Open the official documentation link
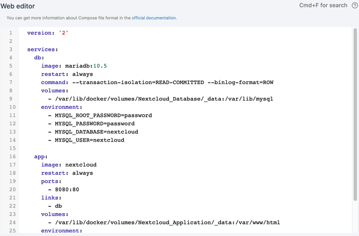359x236 pixels. click(153, 18)
